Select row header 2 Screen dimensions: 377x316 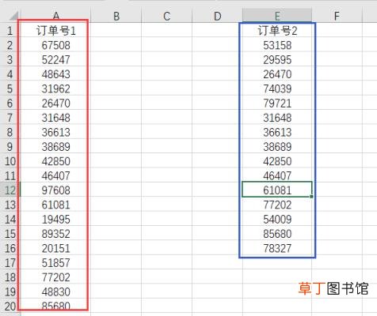[10, 45]
